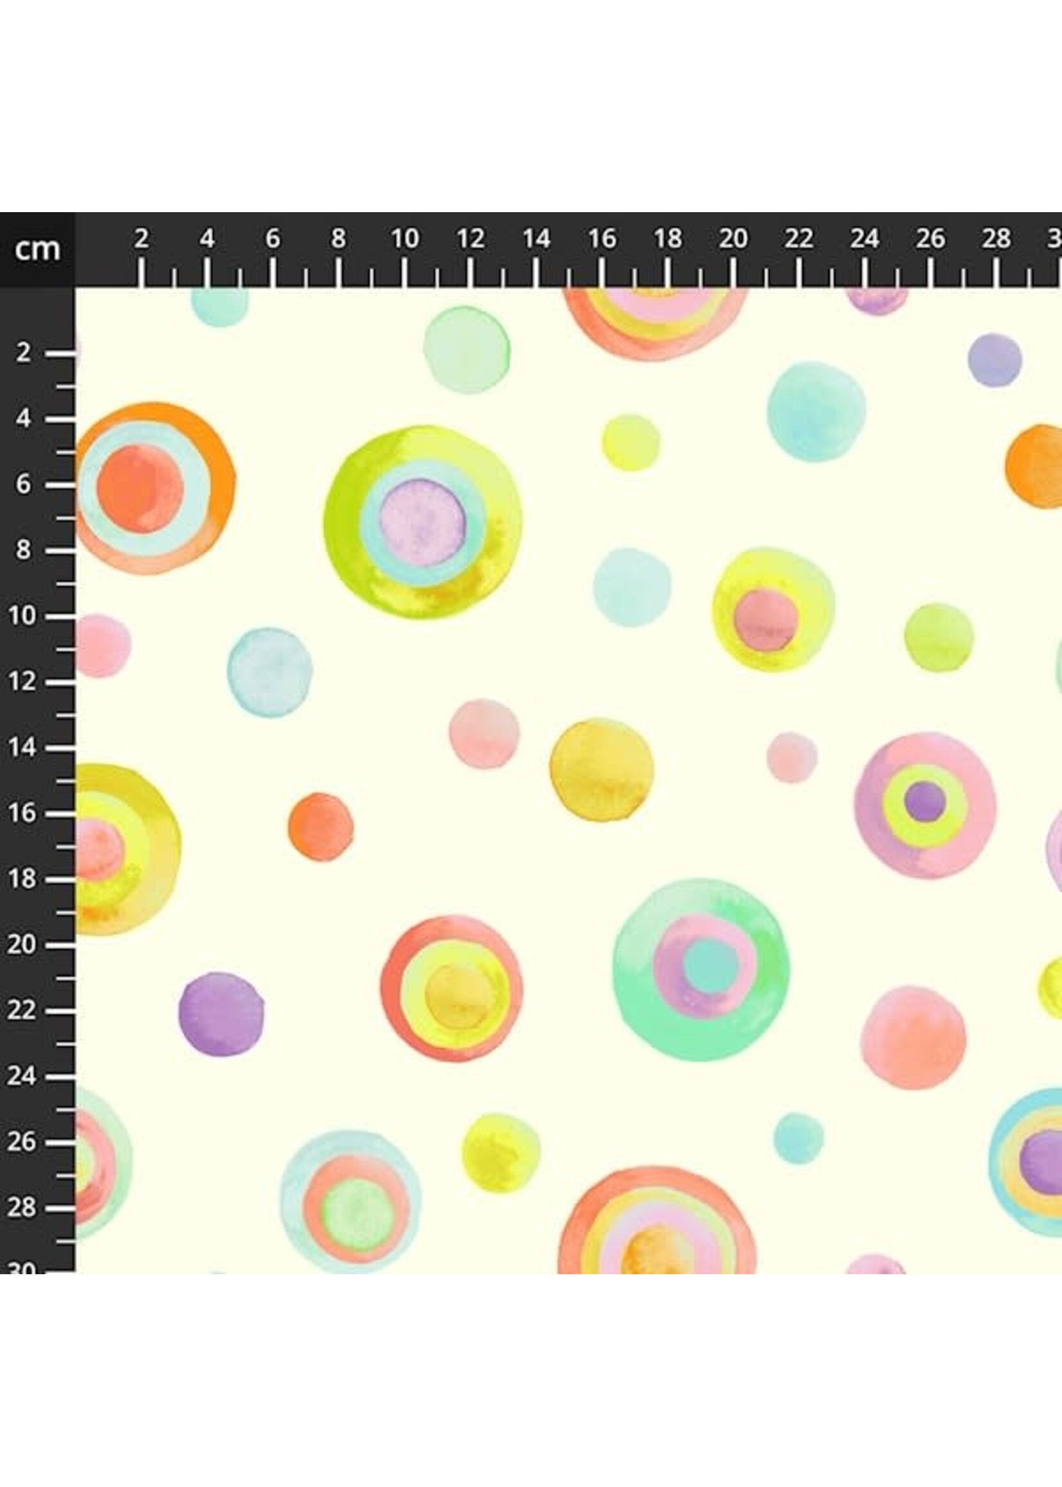Select the 14 mark on horizontal ruler
The height and width of the screenshot is (1487, 1062).
pos(536,239)
